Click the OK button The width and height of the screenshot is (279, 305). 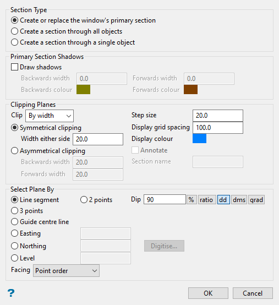point(208,293)
